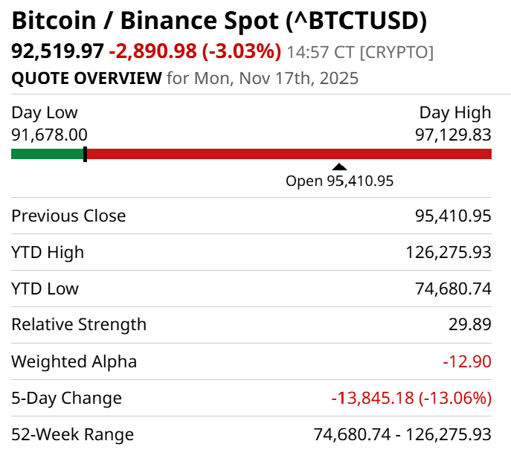Click the Open 95,410.95 label

(339, 181)
